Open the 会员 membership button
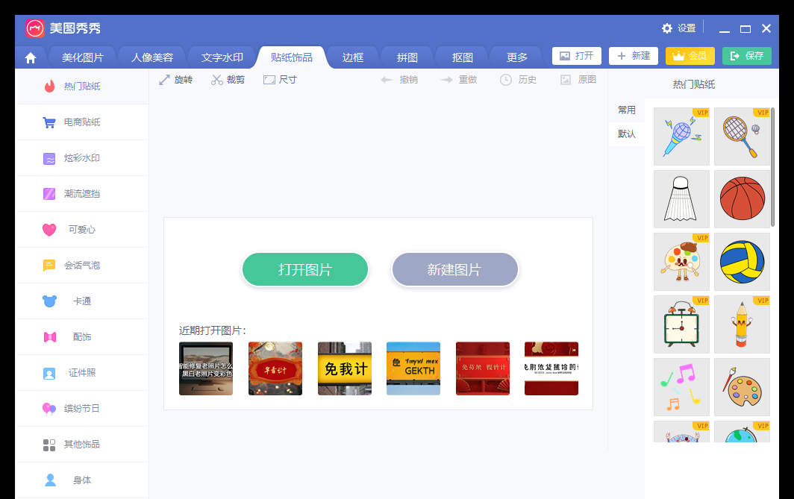The image size is (794, 499). (x=690, y=56)
